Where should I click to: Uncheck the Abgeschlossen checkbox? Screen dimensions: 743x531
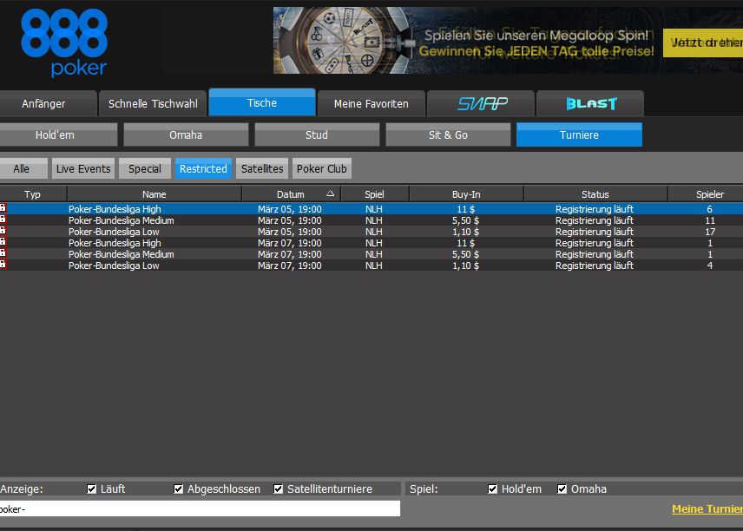178,488
